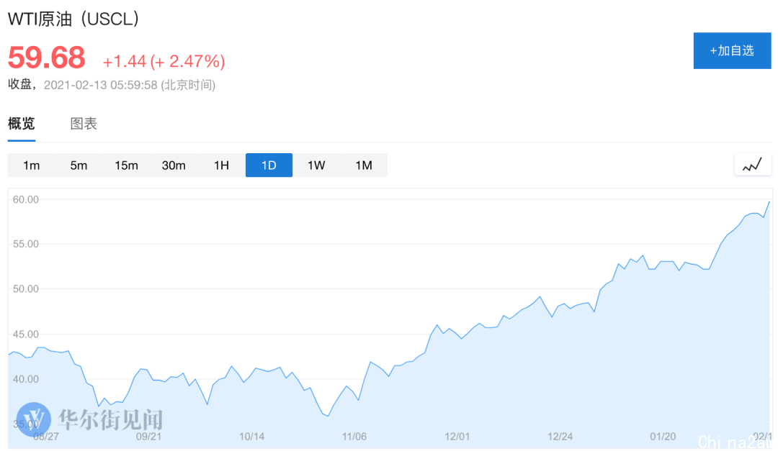778x451 pixels.
Task: Switch to the 1W interval
Action: [x=316, y=165]
